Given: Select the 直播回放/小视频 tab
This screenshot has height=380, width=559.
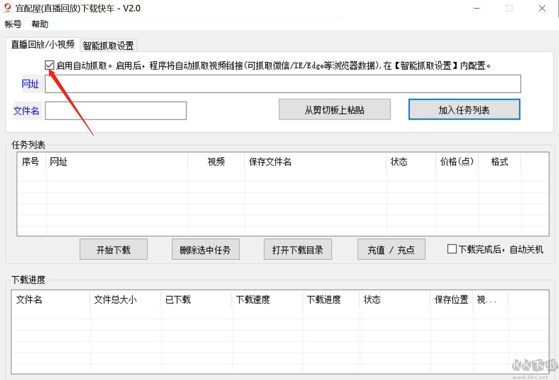Looking at the screenshot, I should (42, 45).
